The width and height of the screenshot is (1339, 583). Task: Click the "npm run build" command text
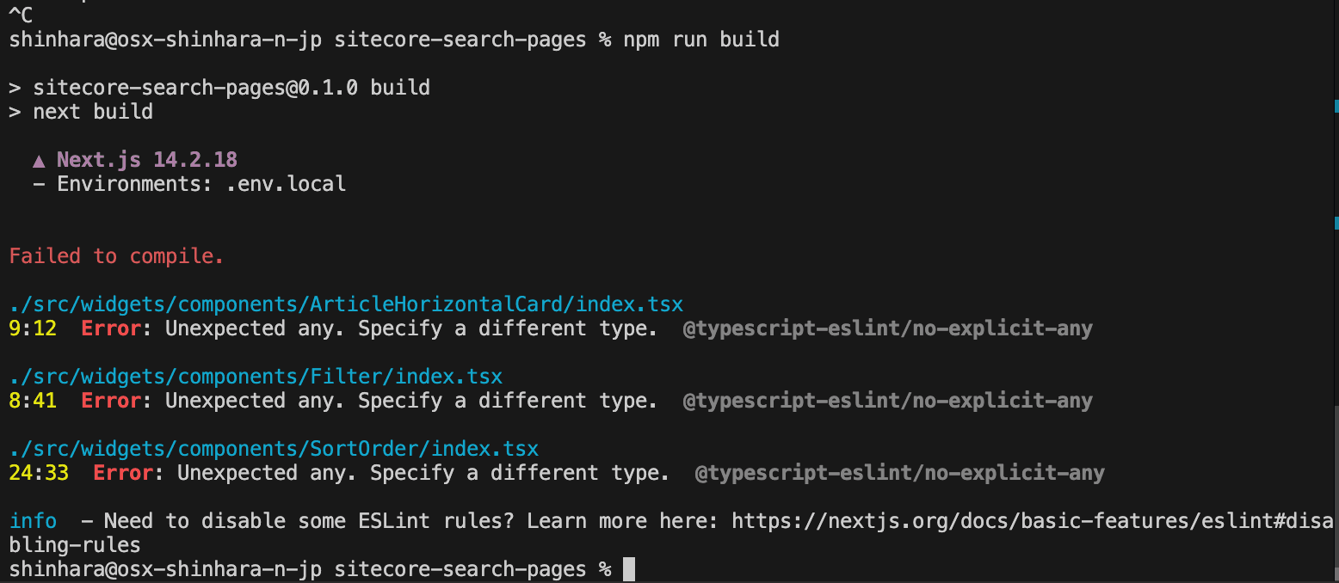[x=700, y=40]
